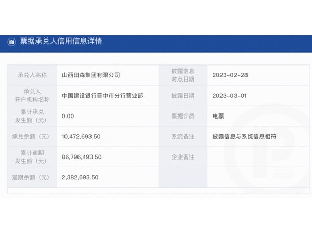Image resolution: width=312 pixels, height=234 pixels.
Task: Click the 披露信息时点日期 label
Action: (x=183, y=75)
